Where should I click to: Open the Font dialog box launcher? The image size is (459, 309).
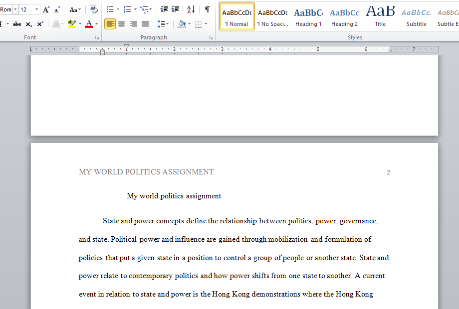97,38
